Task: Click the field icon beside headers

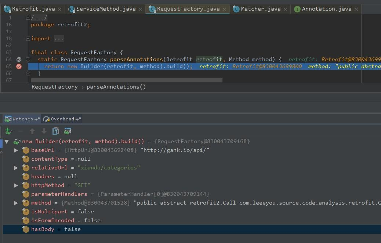Action: click(26, 176)
